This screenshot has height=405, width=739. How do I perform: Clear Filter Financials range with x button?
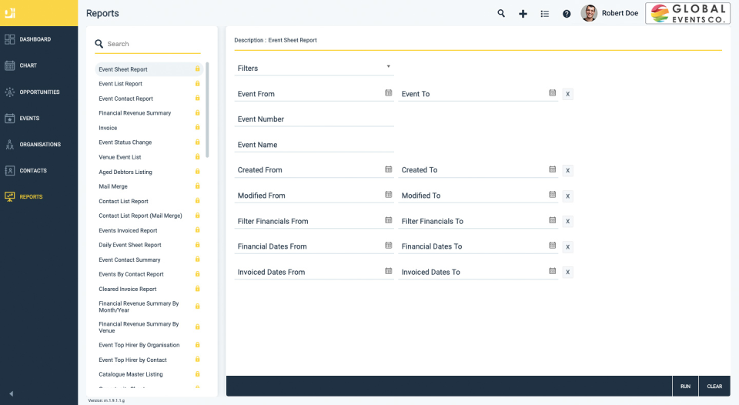click(568, 221)
